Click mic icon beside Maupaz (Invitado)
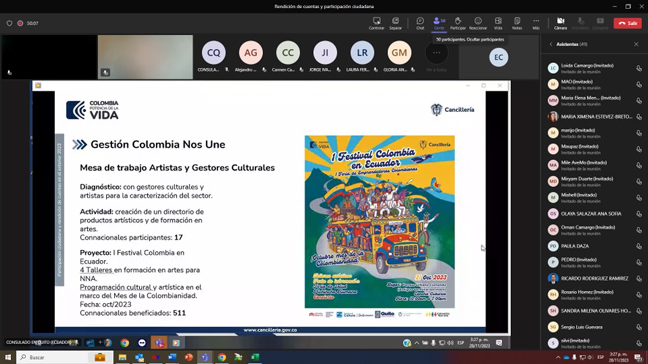This screenshot has width=648, height=364. click(x=639, y=149)
